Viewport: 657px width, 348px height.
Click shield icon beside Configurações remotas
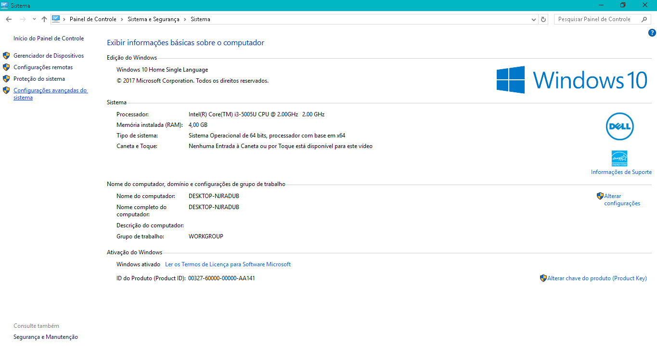pyautogui.click(x=6, y=67)
